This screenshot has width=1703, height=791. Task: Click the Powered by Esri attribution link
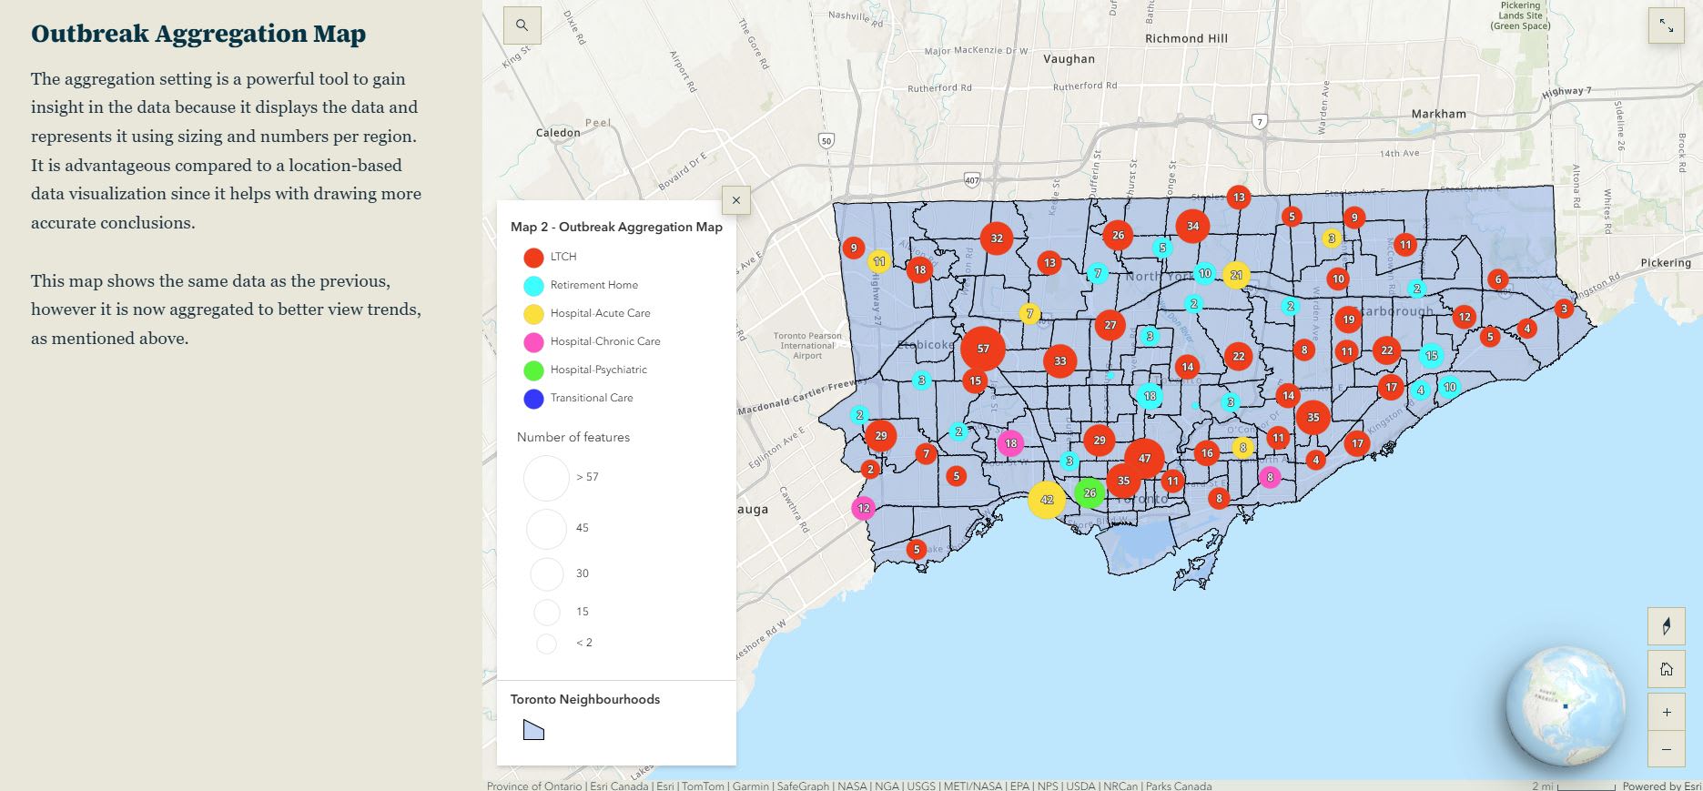(1661, 786)
